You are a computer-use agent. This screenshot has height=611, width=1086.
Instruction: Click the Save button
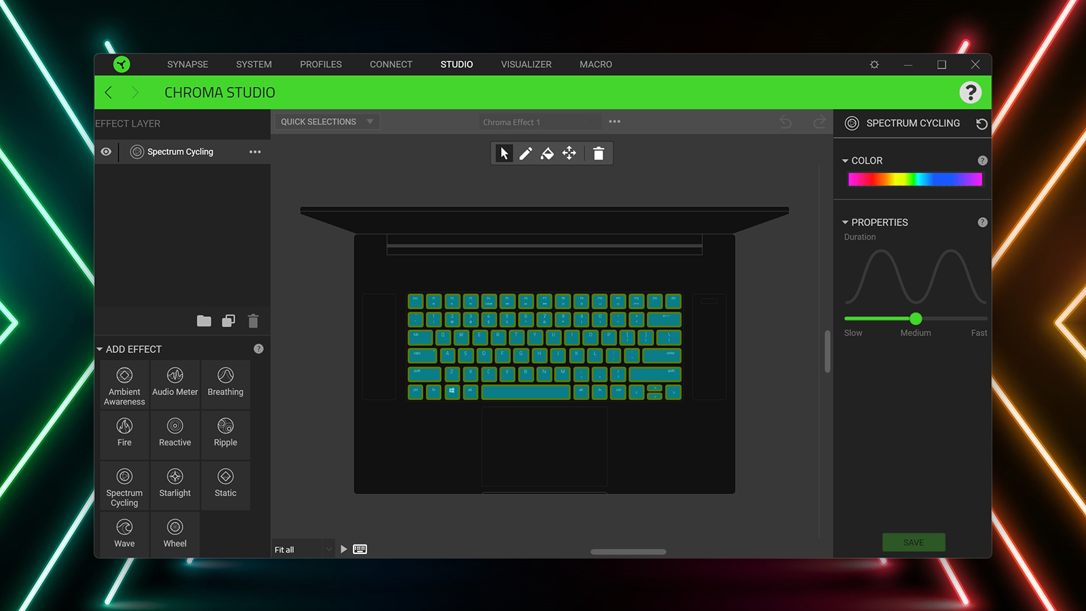click(x=914, y=542)
